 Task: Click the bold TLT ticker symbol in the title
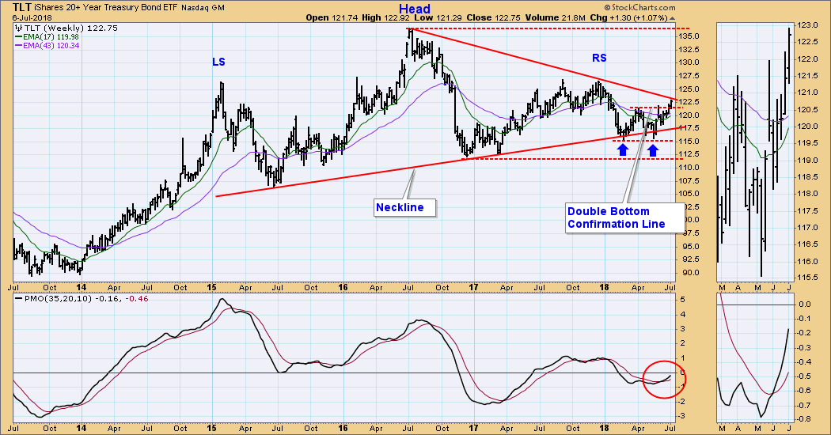22,7
